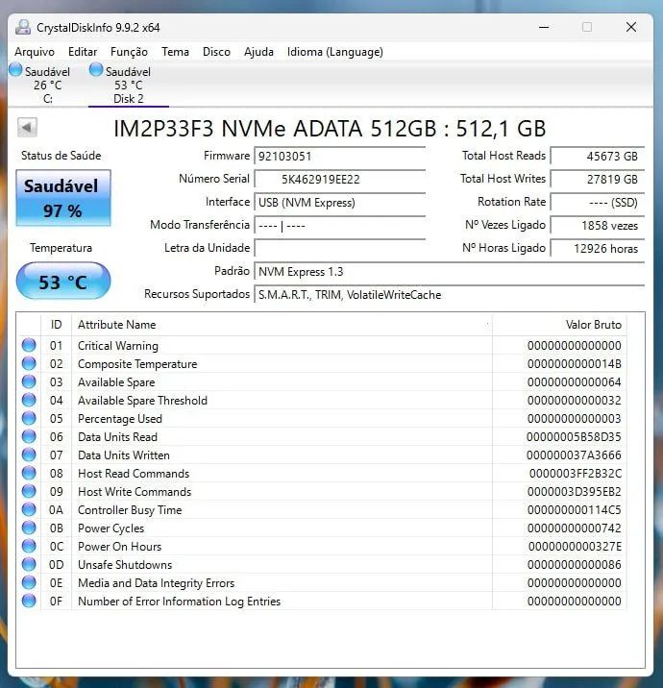Screen dimensions: 663x688
Task: Click Nº Horas Ligado value 12926 horas
Action: (598, 248)
